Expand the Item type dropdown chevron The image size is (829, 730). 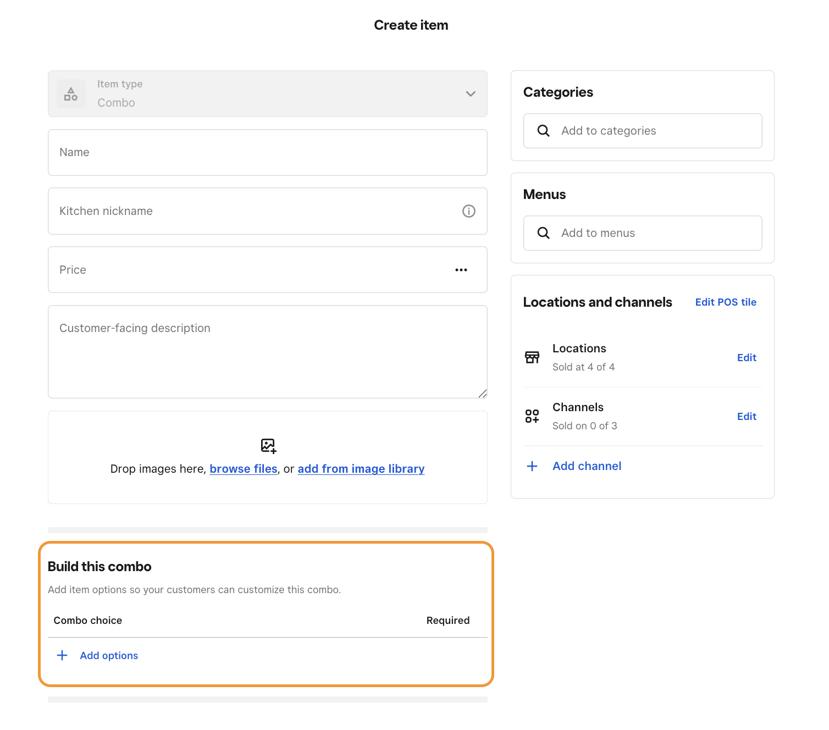pos(471,94)
